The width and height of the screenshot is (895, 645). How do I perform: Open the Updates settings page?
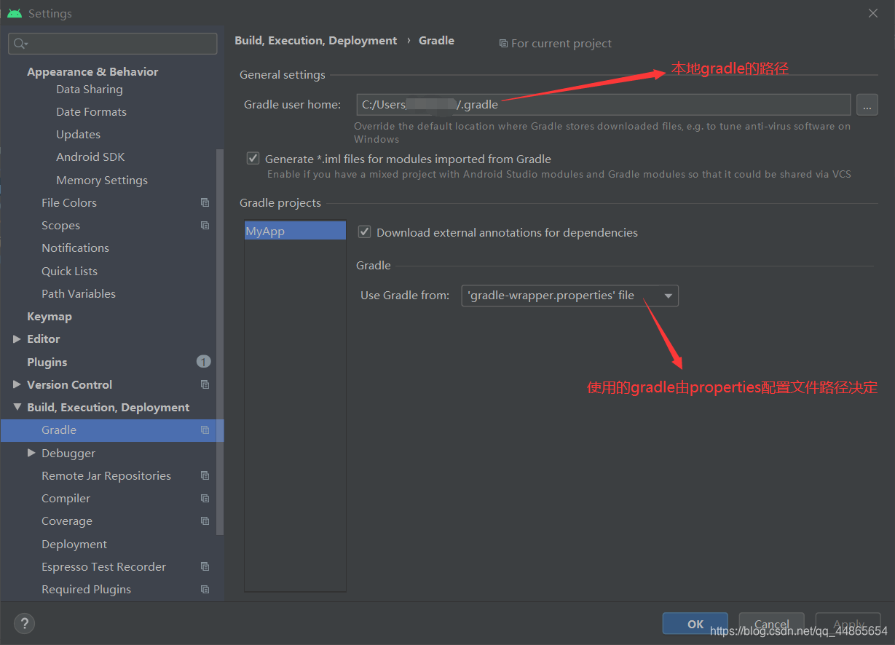pos(79,134)
